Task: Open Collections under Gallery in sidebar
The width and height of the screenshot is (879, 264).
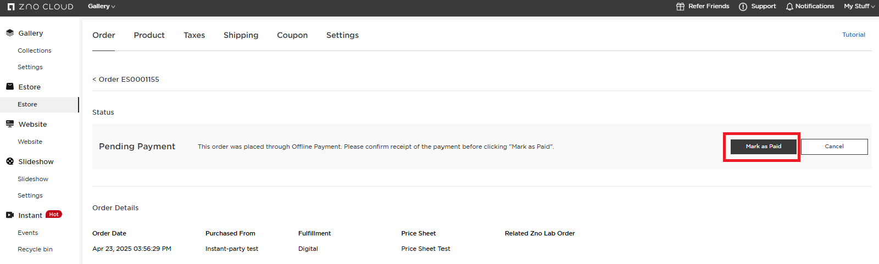Action: (35, 50)
